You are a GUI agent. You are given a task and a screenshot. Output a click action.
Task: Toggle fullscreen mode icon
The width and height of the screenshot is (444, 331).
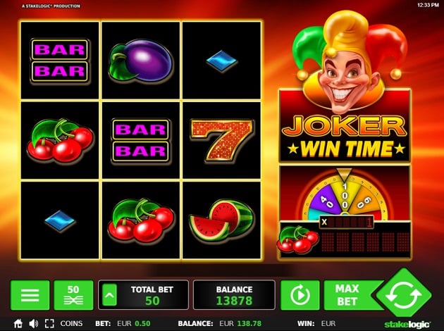tap(49, 323)
